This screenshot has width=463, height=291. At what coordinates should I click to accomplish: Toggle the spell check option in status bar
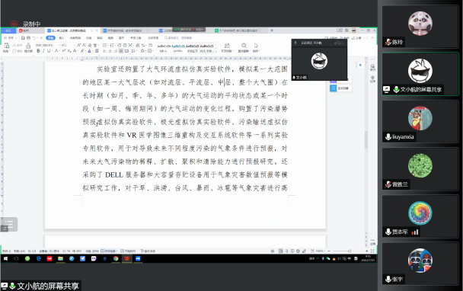point(109,251)
